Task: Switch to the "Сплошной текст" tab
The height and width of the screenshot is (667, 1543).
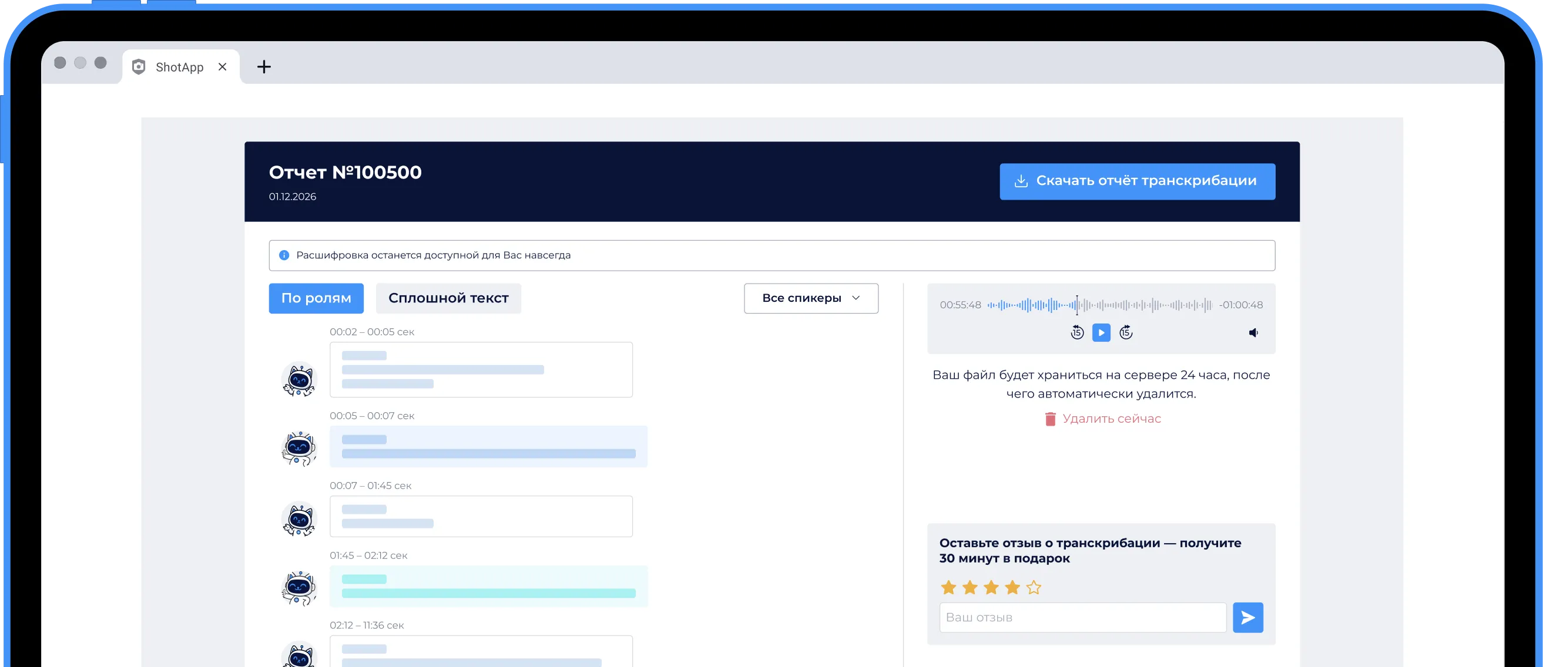Action: point(448,298)
